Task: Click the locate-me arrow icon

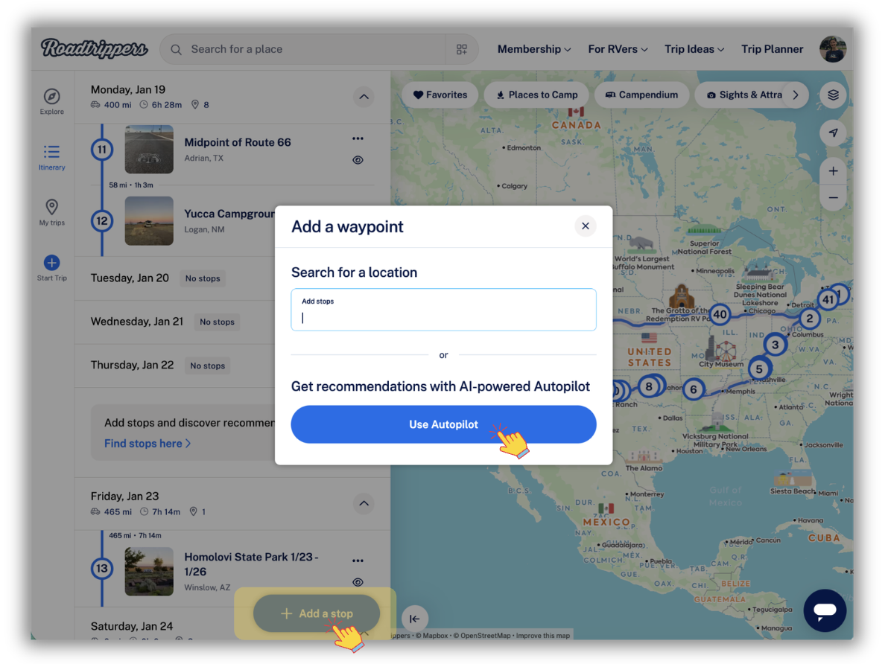Action: (833, 133)
